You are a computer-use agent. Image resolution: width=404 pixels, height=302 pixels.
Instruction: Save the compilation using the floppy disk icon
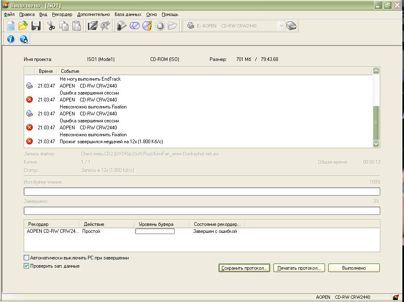point(36,26)
